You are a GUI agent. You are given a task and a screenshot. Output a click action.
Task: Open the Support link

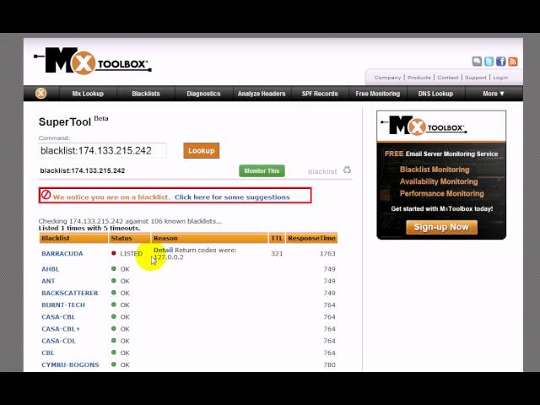click(476, 78)
